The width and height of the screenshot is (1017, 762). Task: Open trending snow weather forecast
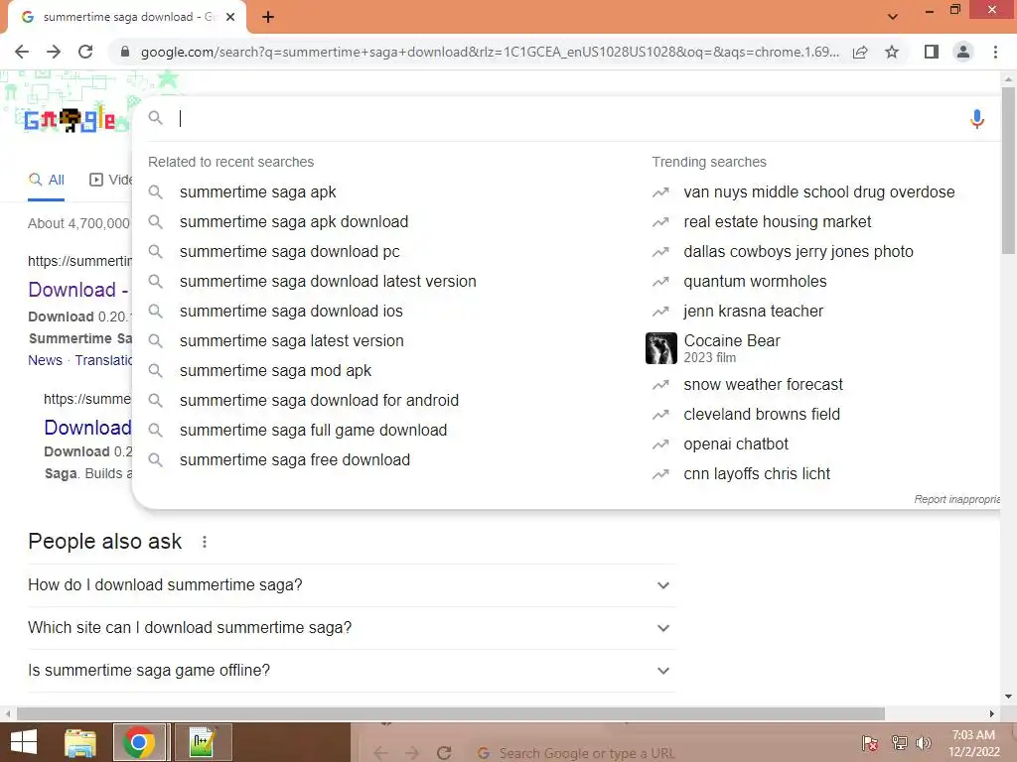click(763, 385)
